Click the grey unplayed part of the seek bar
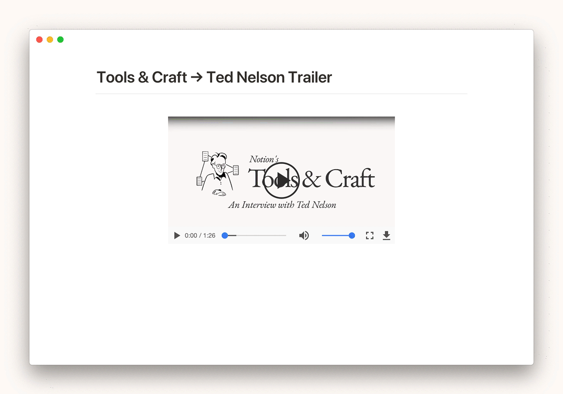Image resolution: width=563 pixels, height=394 pixels. click(x=263, y=236)
